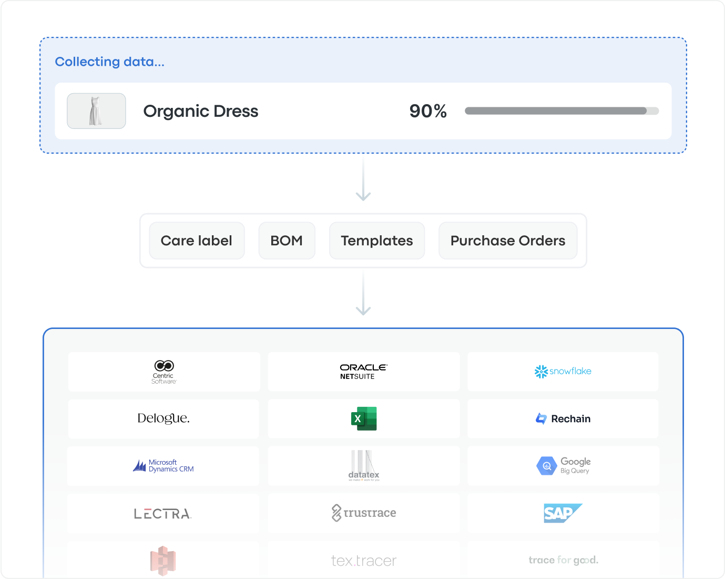This screenshot has width=725, height=579.
Task: Click the red cube logo tile
Action: pyautogui.click(x=164, y=560)
